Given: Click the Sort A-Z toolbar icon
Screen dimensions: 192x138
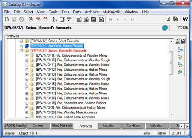Looking at the screenshot, I should pos(54,19).
